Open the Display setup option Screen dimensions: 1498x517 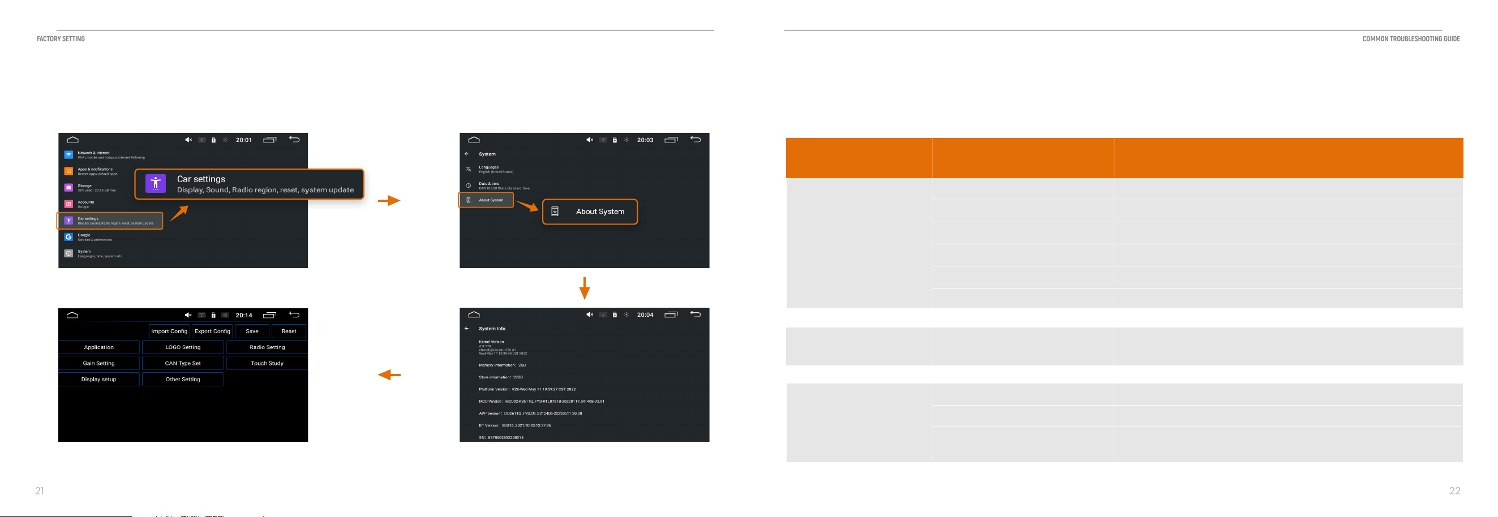click(99, 380)
